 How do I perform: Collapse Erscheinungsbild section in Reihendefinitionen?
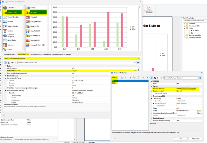[151, 96]
